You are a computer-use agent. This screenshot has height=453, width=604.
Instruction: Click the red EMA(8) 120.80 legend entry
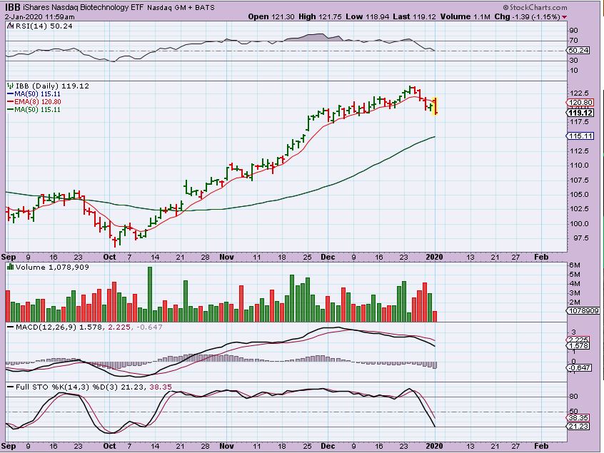[x=34, y=101]
